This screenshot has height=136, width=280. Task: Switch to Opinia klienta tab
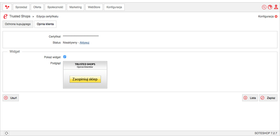45,24
